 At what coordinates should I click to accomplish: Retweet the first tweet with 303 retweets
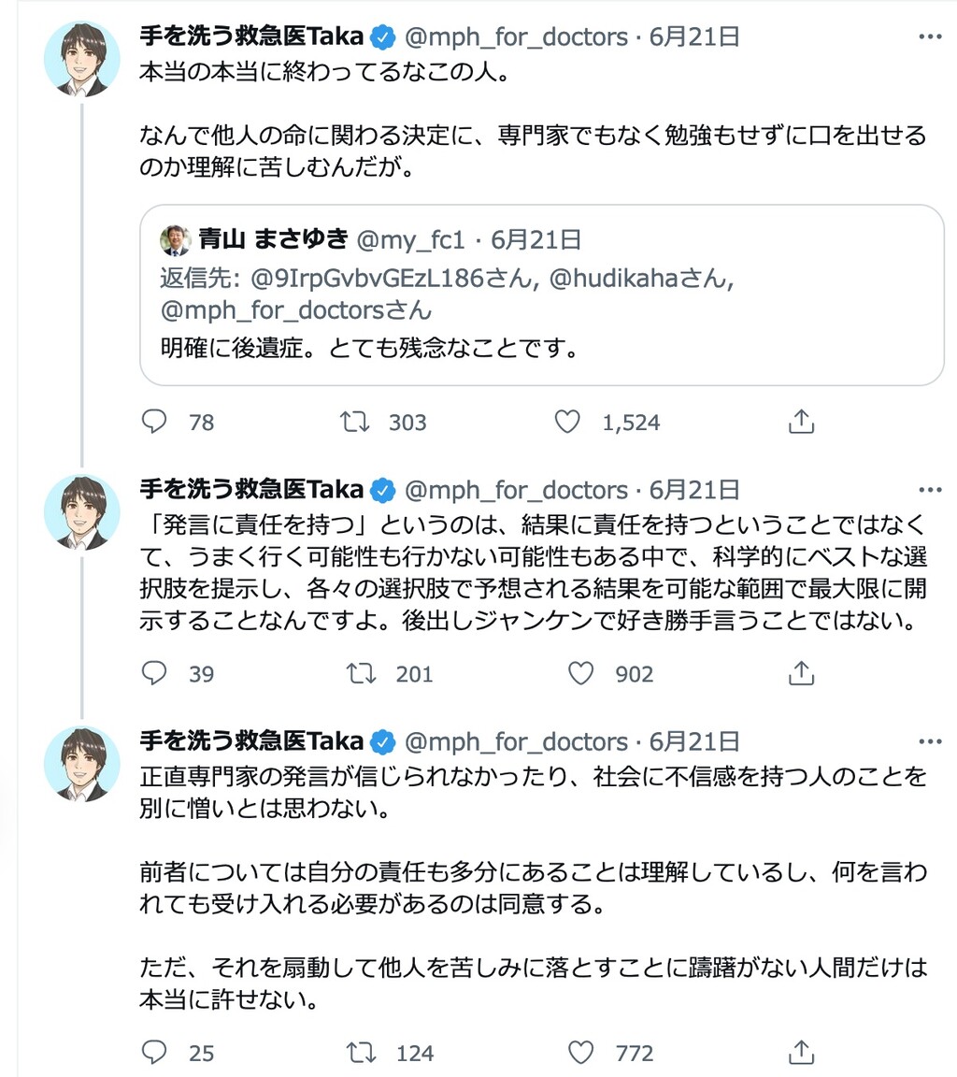356,423
